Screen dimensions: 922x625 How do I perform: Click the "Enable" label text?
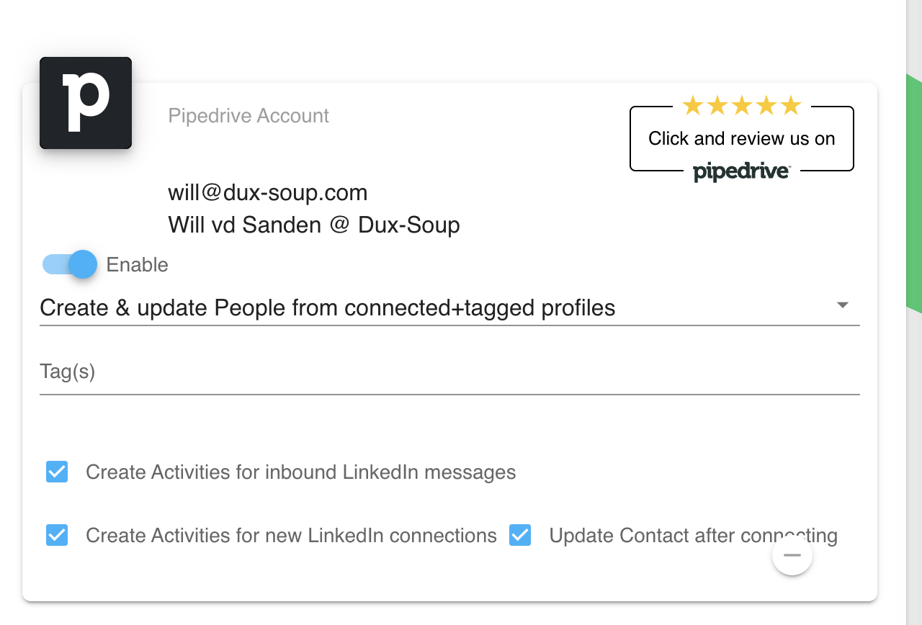click(x=137, y=265)
